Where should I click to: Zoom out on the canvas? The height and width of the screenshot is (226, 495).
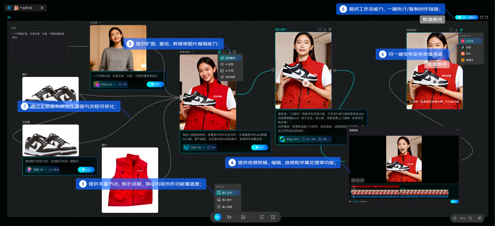pos(470,218)
